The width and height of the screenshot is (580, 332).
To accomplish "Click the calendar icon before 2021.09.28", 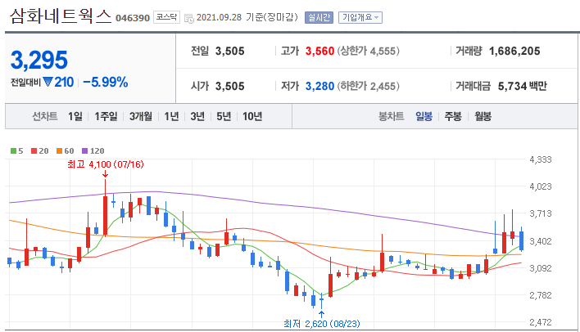I will tap(189, 19).
